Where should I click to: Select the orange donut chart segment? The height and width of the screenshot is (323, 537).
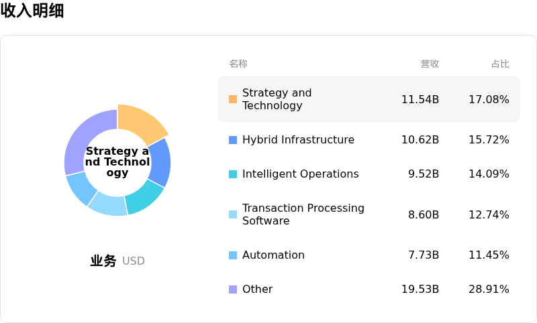pos(142,123)
